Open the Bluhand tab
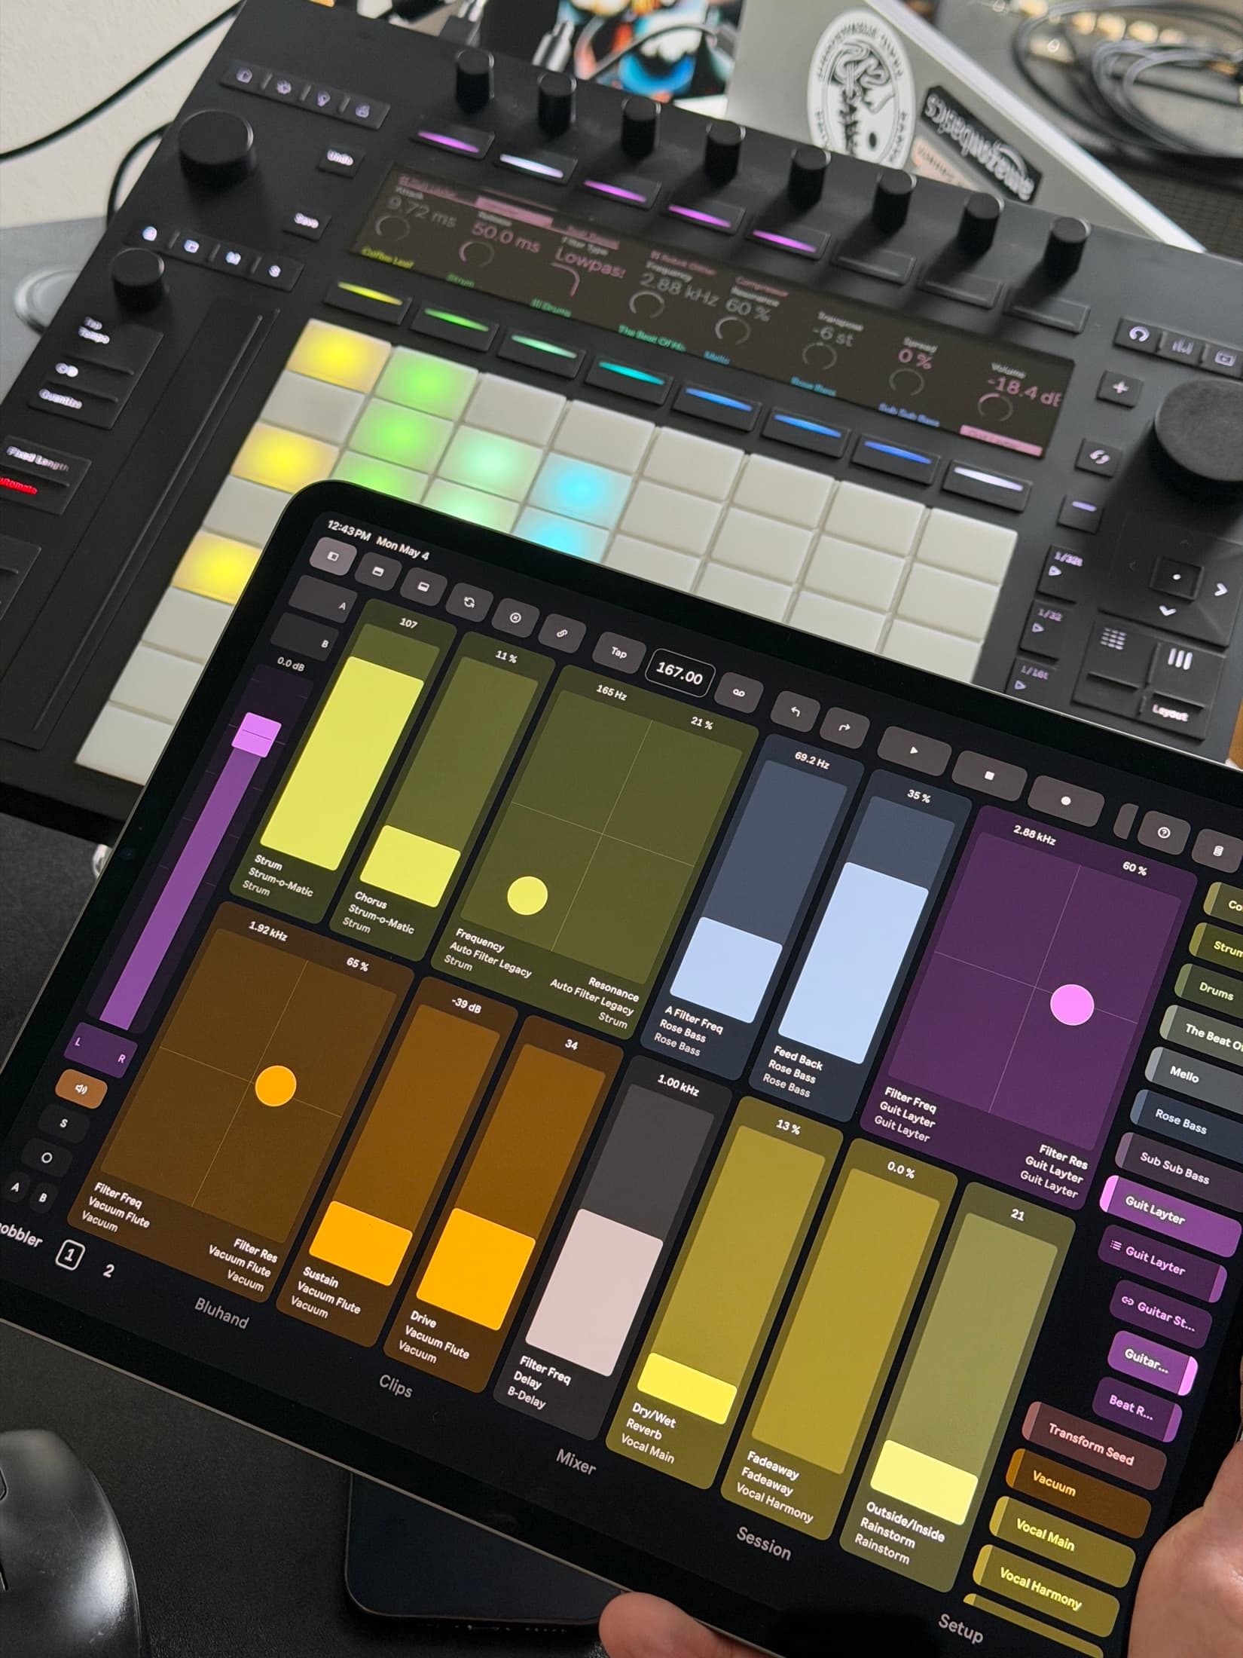 tap(221, 1314)
